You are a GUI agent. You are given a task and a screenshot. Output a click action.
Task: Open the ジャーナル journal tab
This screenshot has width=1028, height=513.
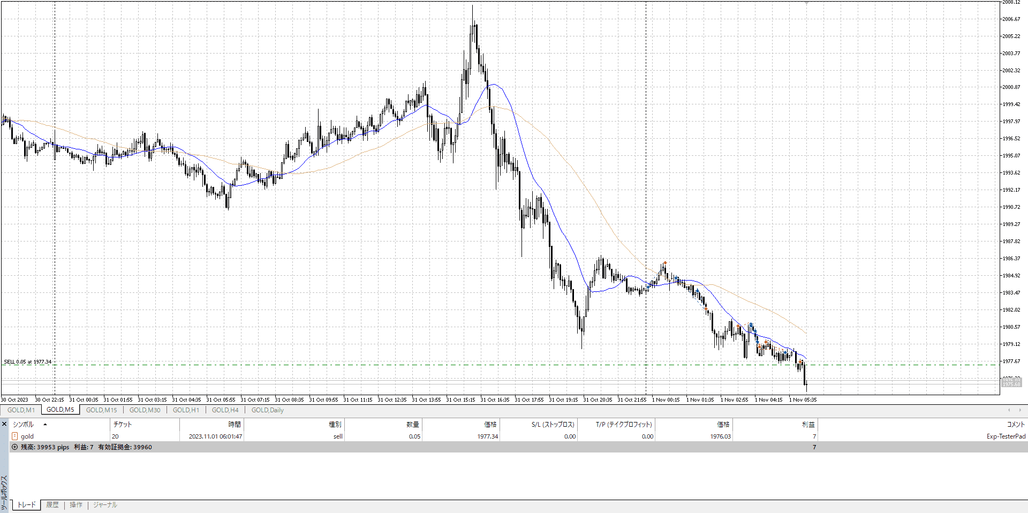pos(105,505)
